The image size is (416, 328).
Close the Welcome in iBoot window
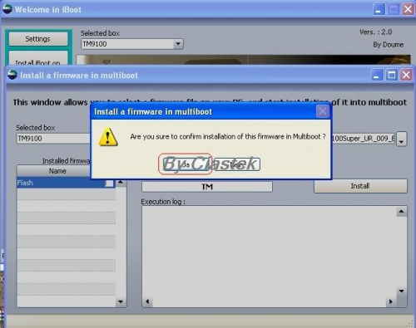pos(408,10)
